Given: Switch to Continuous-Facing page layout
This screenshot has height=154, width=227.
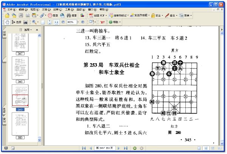Looking at the screenshot, I should click(213, 148).
